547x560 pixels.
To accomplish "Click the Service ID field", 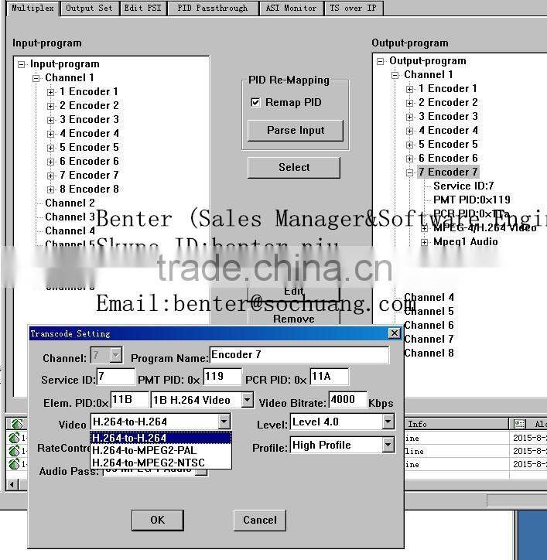I will 116,377.
